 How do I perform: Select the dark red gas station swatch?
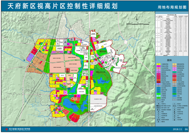(158, 82)
